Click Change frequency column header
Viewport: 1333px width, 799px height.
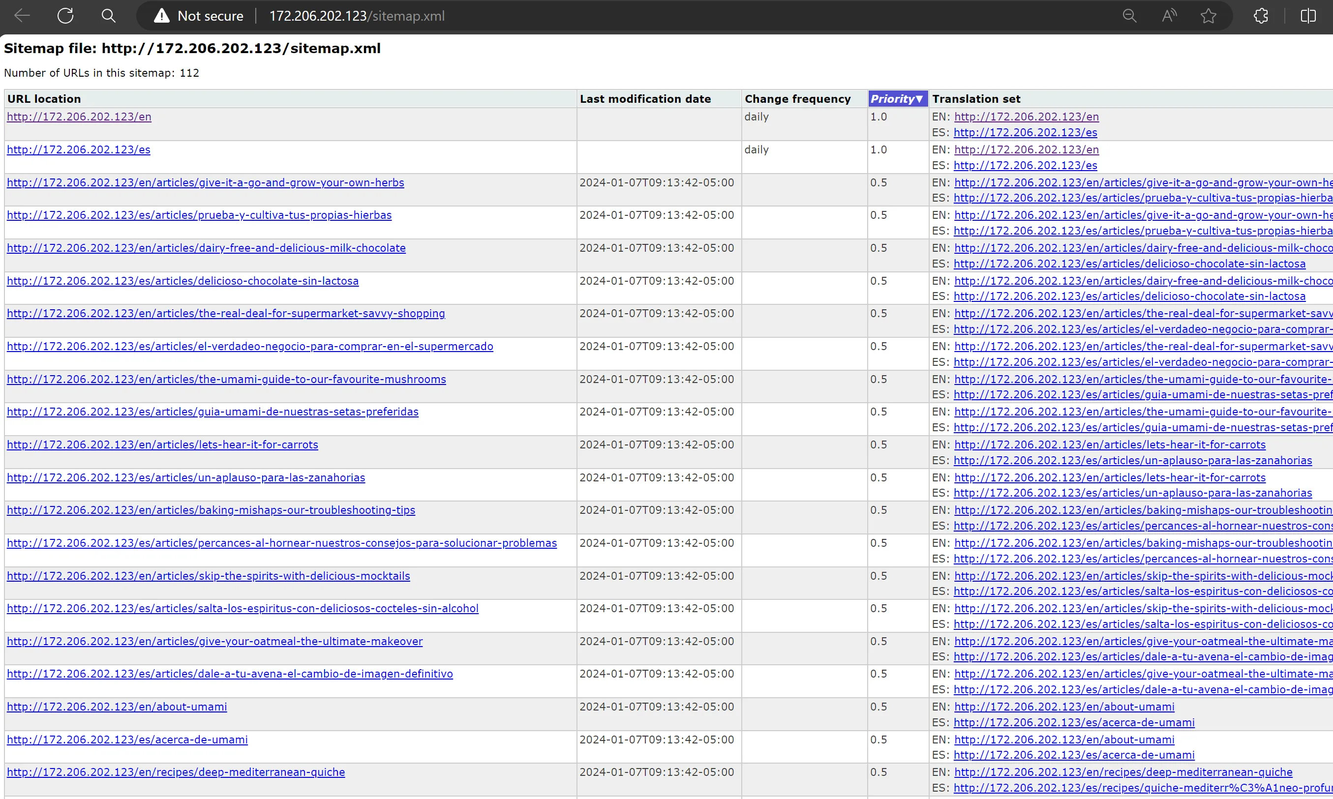pos(797,98)
